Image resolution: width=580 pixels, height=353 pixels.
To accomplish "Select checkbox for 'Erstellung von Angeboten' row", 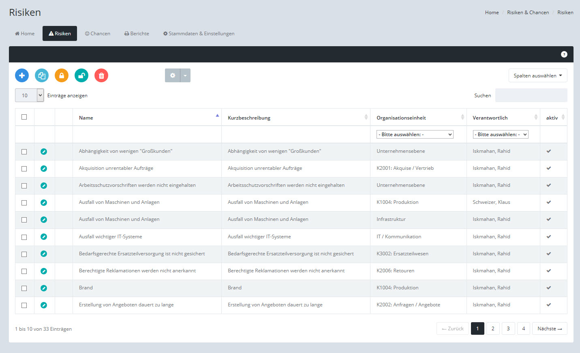I will point(24,305).
